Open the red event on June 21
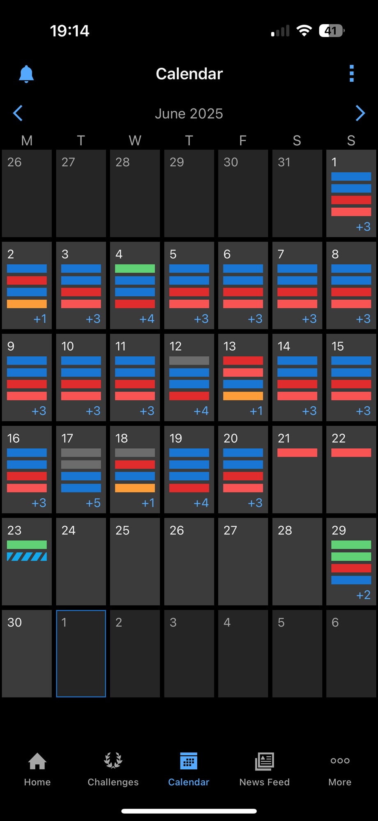 tap(297, 453)
